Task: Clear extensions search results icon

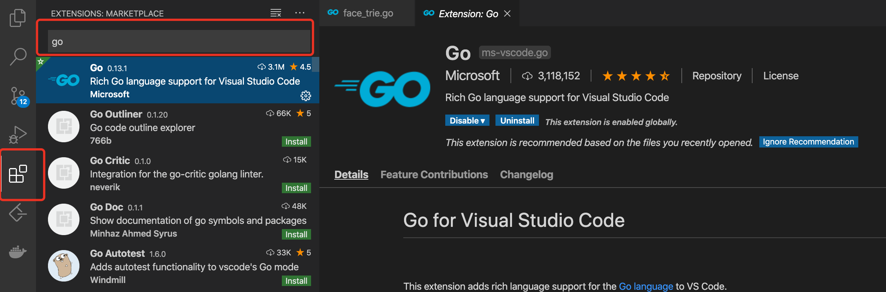Action: click(x=275, y=13)
